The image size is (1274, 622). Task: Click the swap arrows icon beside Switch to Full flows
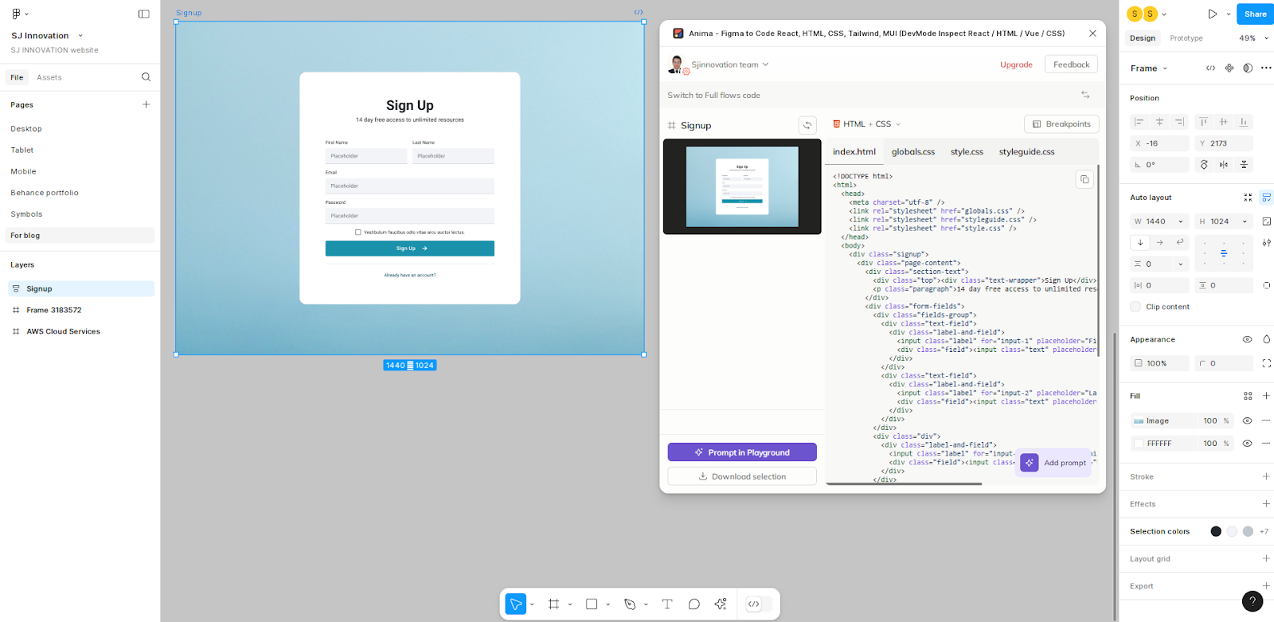click(x=1085, y=95)
